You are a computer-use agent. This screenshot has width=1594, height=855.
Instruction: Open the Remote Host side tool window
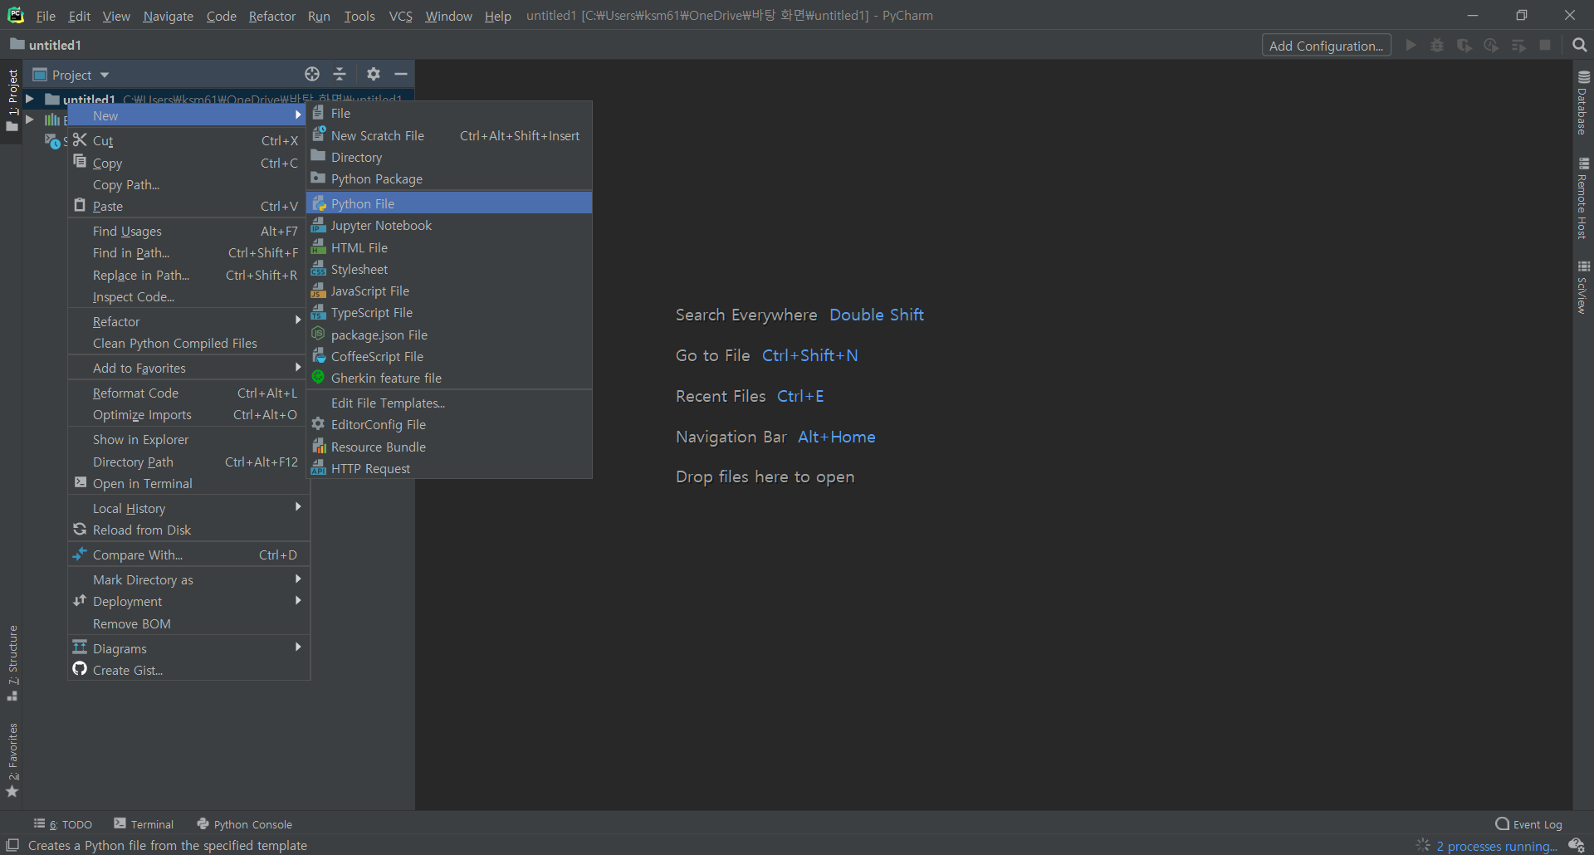tap(1583, 198)
